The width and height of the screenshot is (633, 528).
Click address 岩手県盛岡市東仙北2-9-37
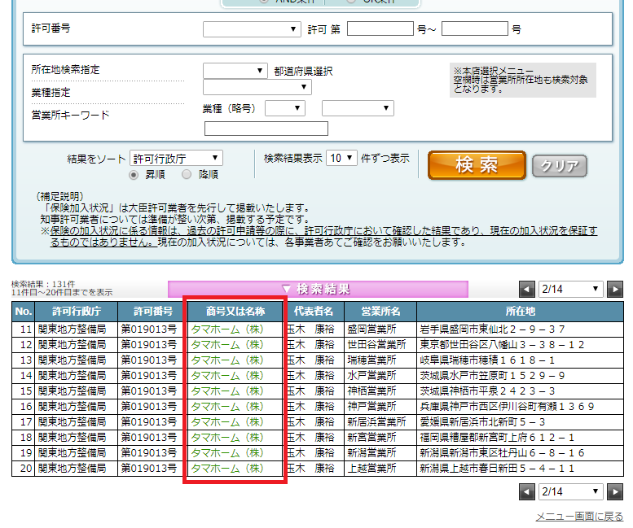[x=492, y=329]
